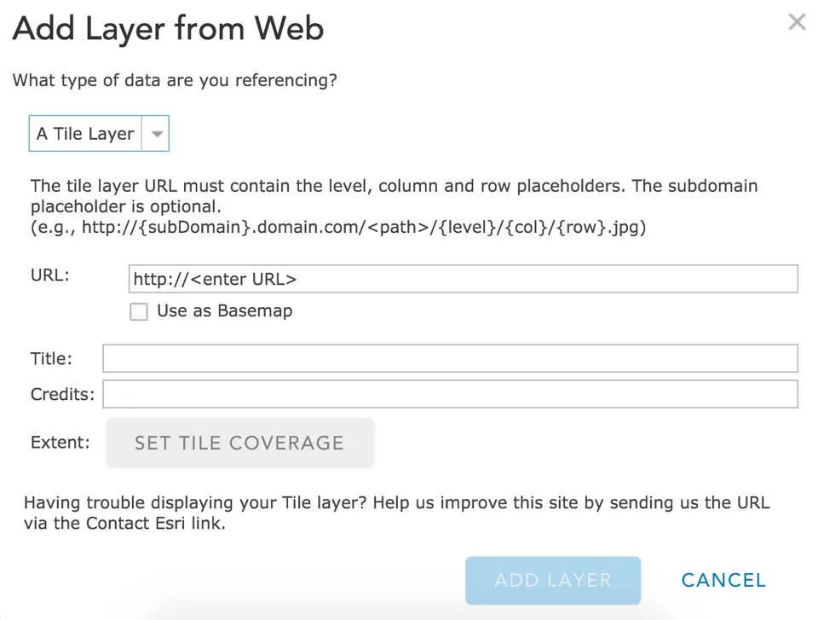Click the tile layer placeholder instructions text

click(x=394, y=195)
